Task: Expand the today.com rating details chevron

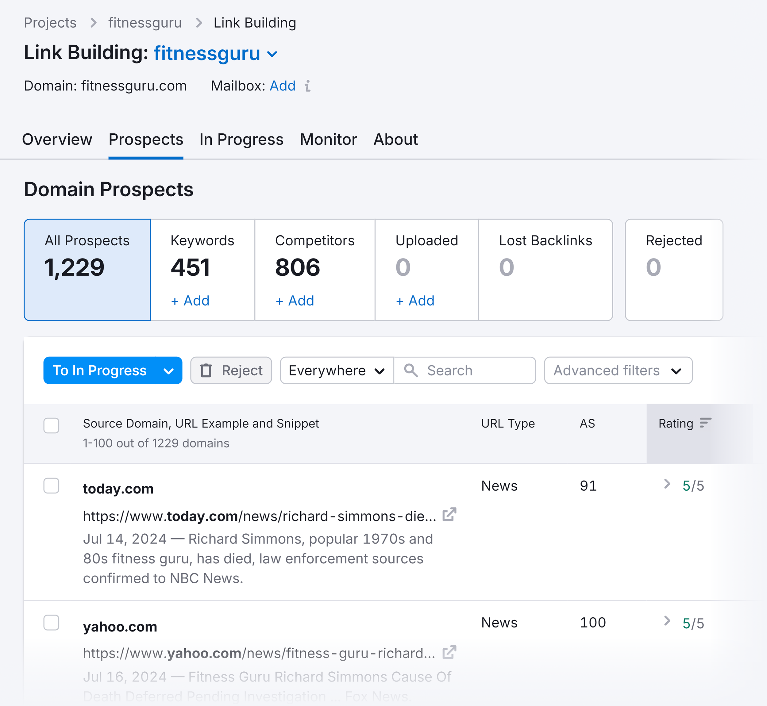Action: point(667,484)
